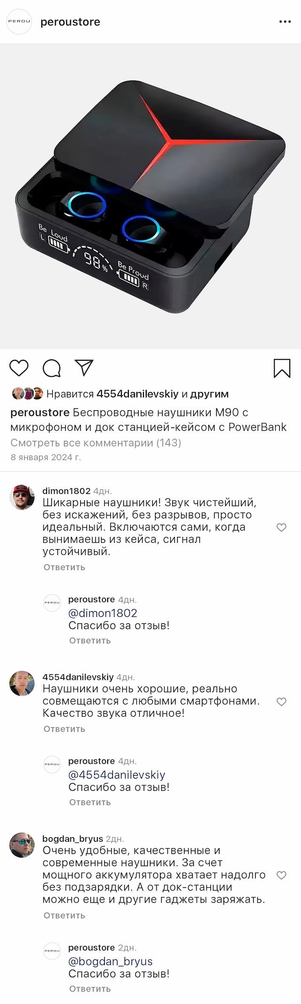Open peroustore username in post header
301x1004 pixels.
[x=70, y=22]
